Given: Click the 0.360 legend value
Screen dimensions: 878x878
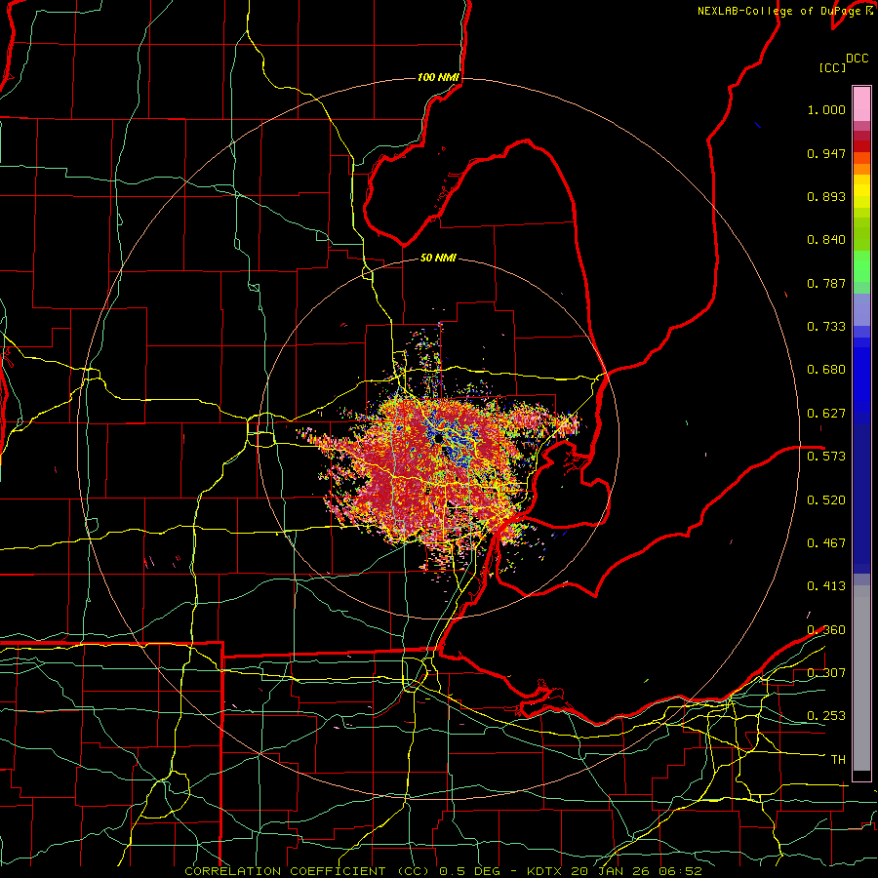Looking at the screenshot, I should point(826,630).
